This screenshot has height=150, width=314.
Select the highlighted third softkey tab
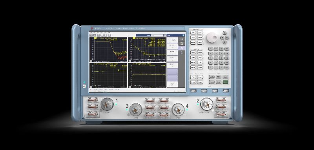click(x=182, y=48)
